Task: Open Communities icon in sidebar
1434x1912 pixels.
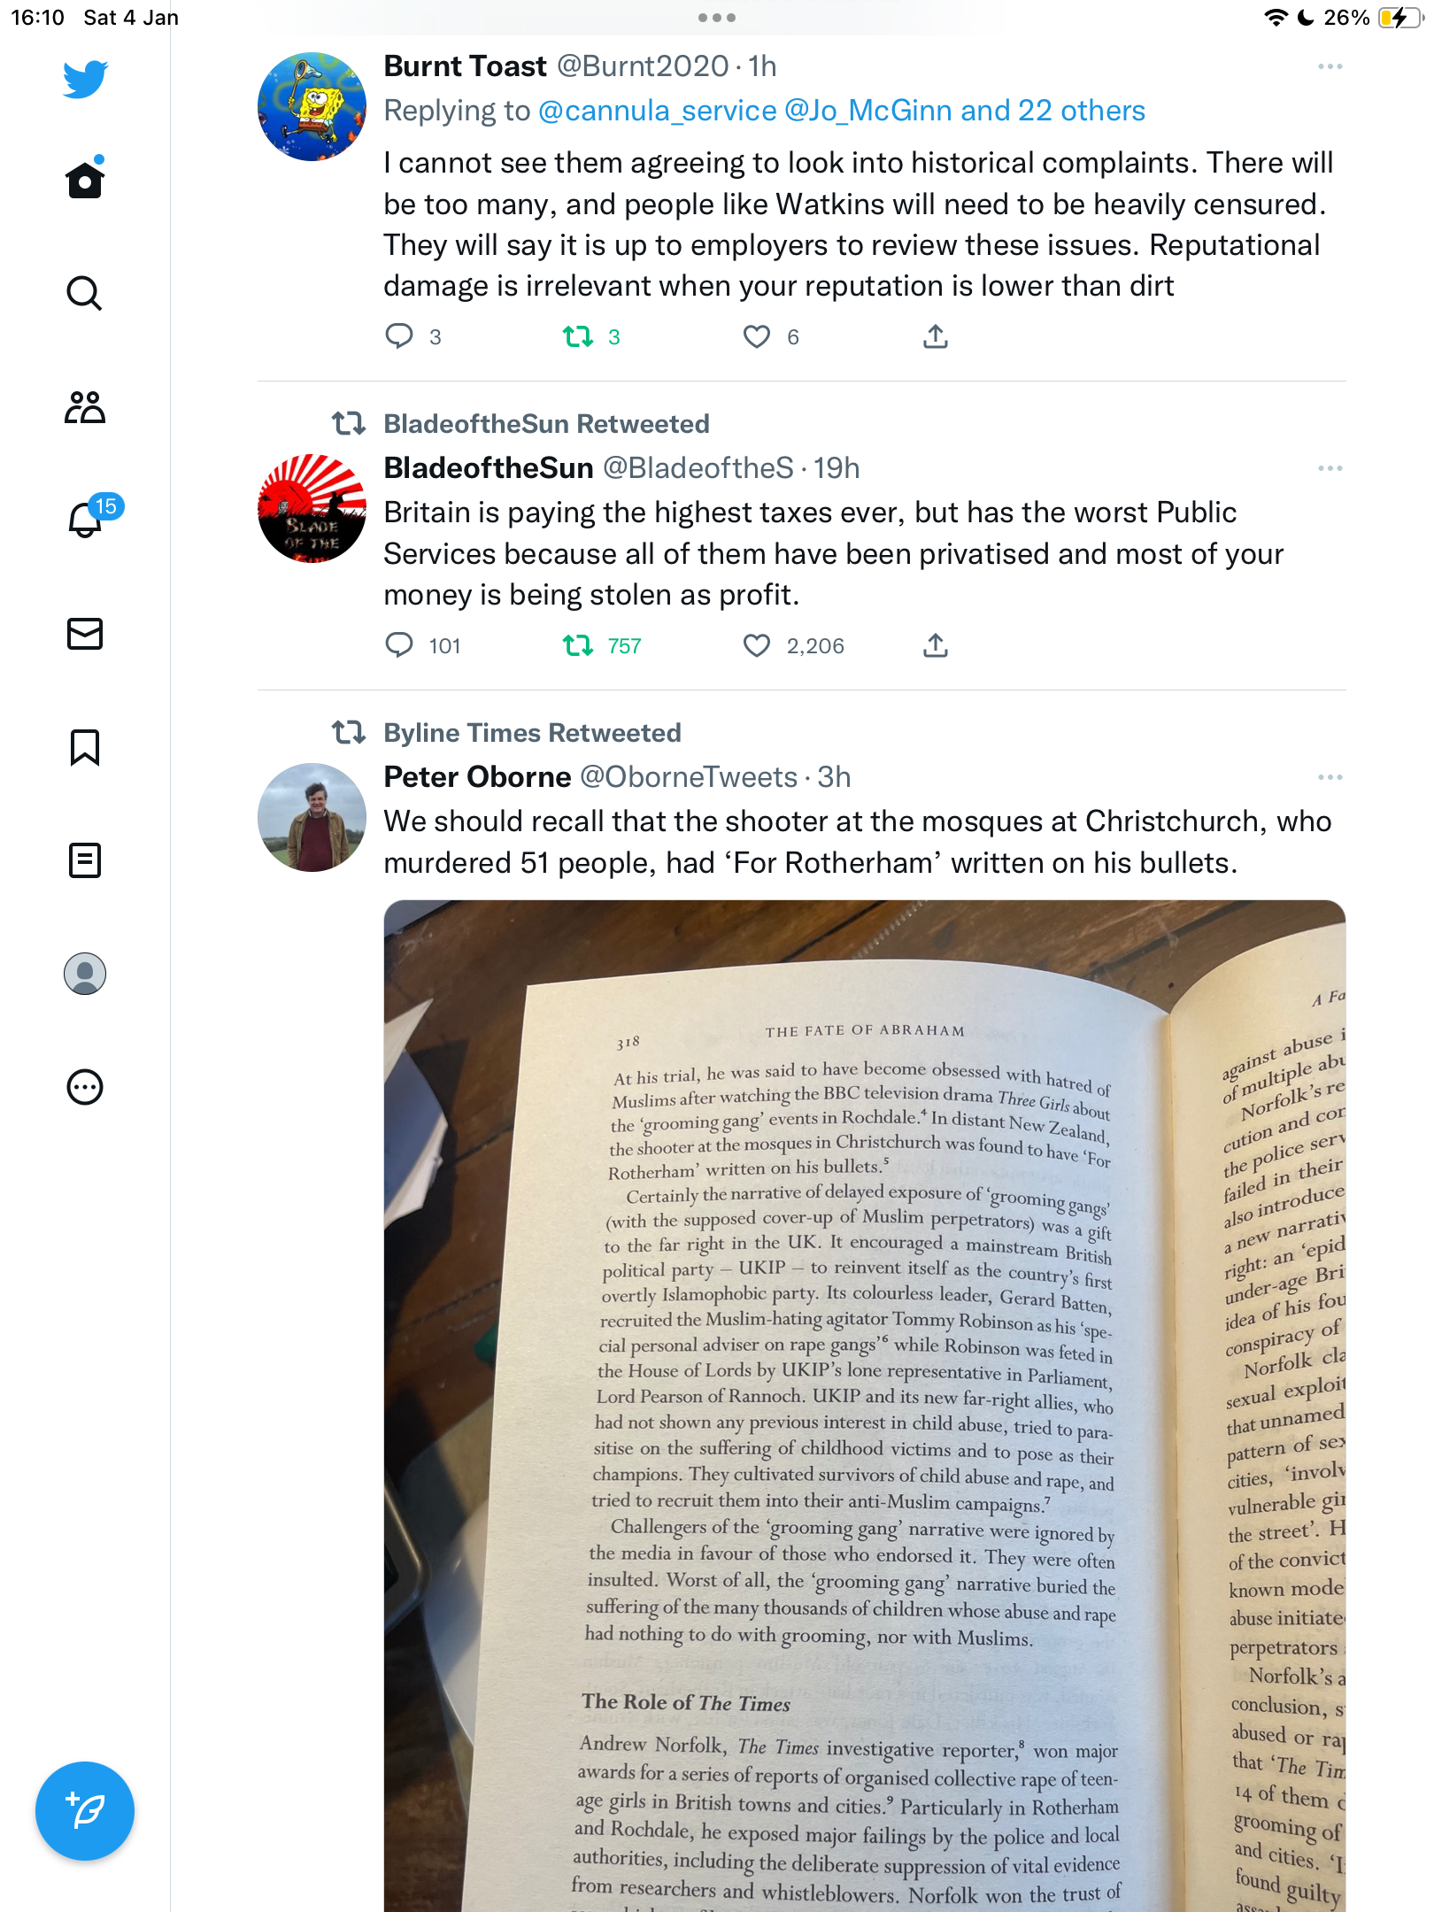Action: tap(85, 407)
